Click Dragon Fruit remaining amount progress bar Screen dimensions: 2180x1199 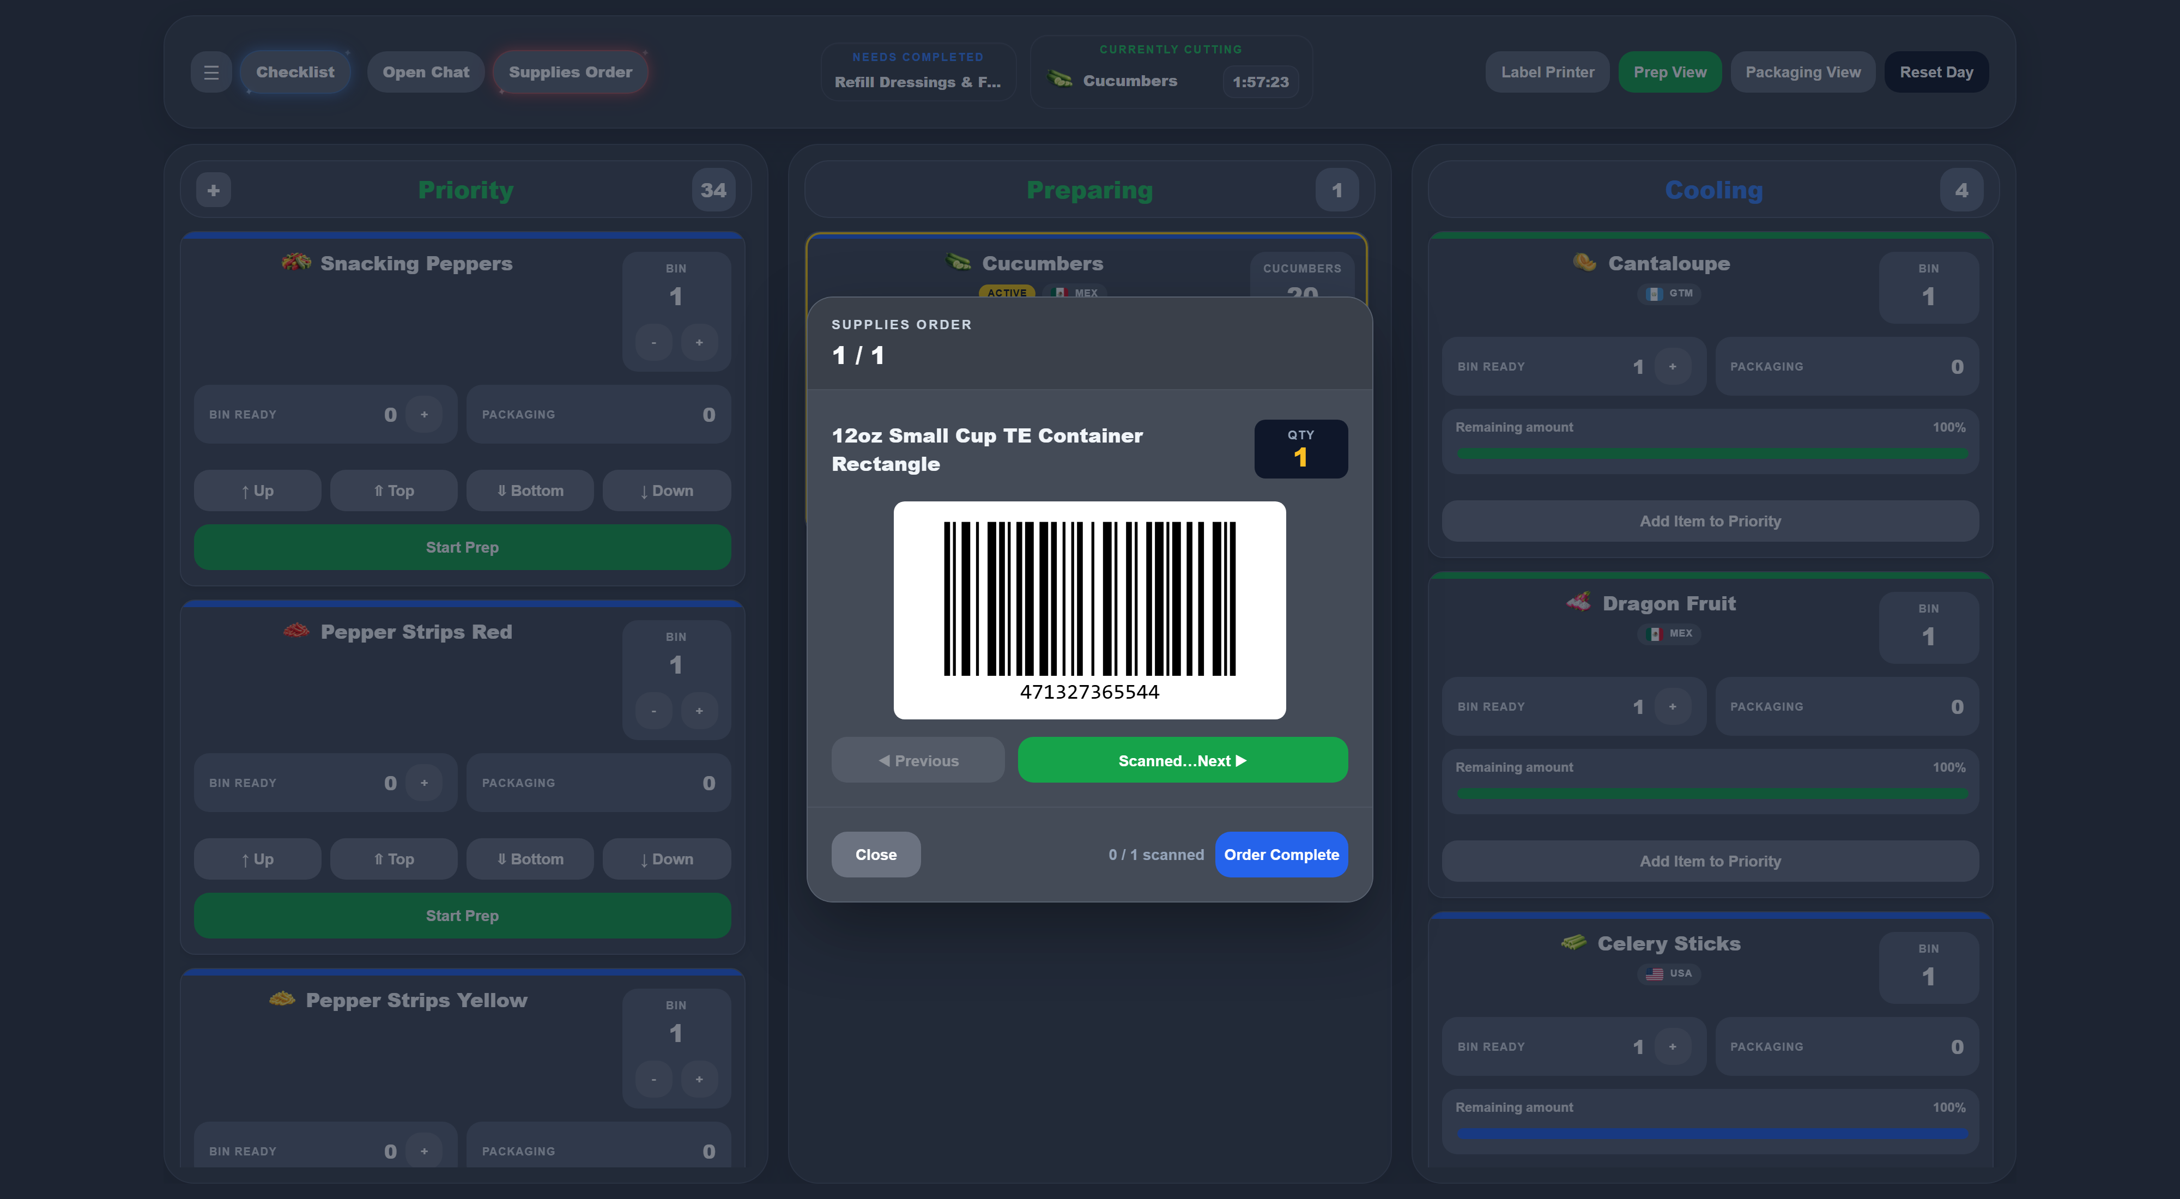[x=1711, y=794]
